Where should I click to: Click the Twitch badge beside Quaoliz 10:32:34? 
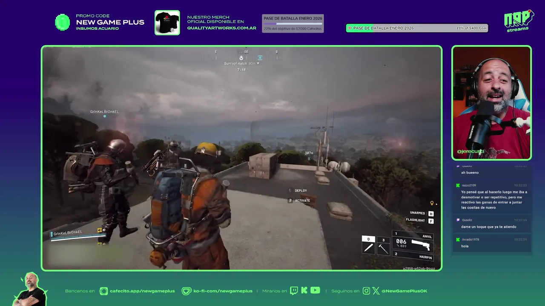click(x=458, y=220)
